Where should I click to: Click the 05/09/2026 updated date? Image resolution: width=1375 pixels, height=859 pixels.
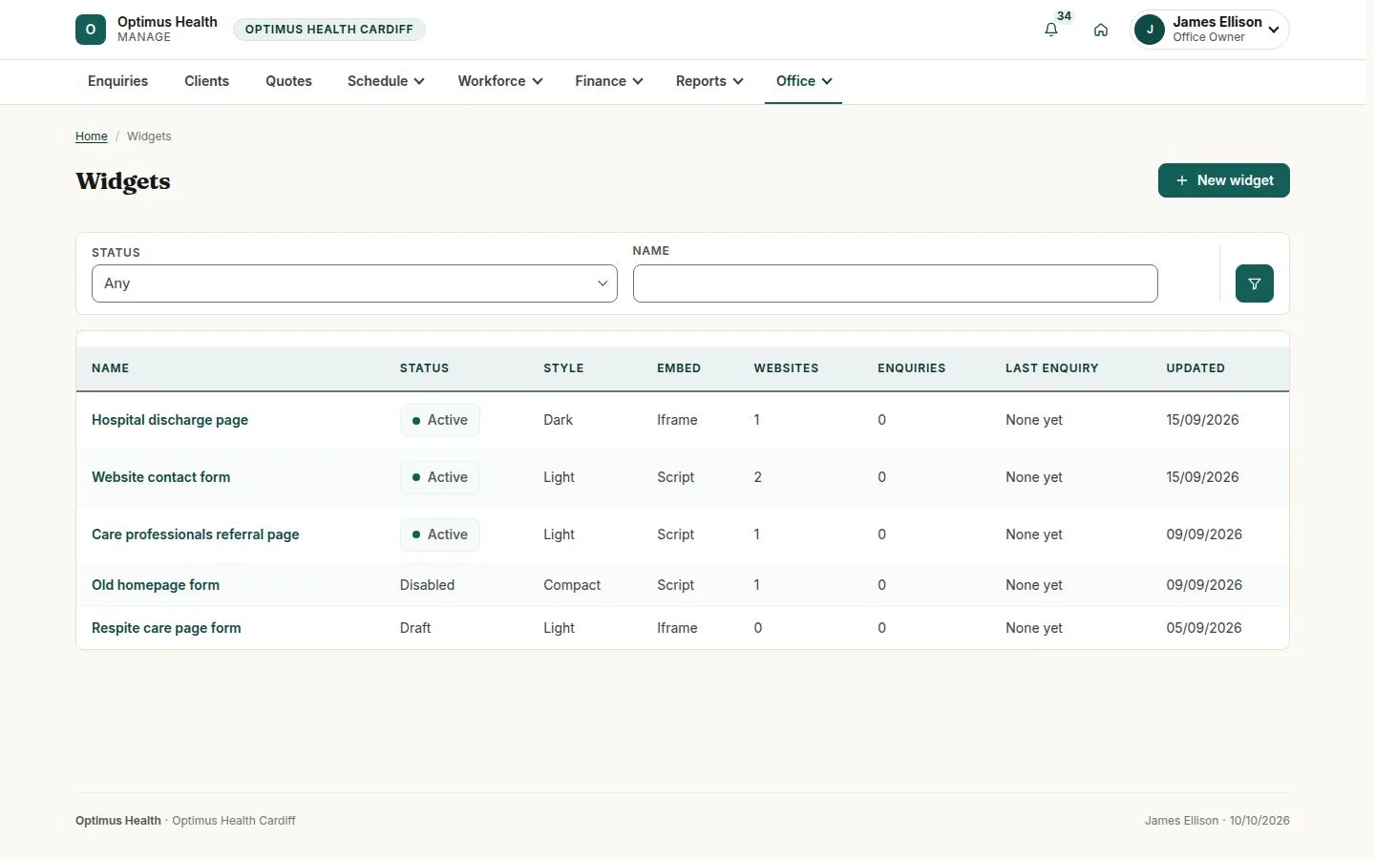[1203, 628]
